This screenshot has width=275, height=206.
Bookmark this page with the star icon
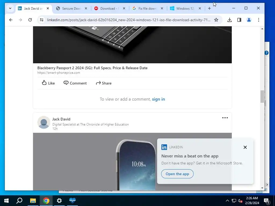(x=216, y=20)
